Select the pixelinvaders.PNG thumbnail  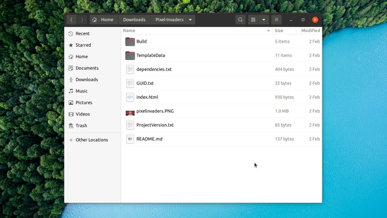[x=130, y=113]
